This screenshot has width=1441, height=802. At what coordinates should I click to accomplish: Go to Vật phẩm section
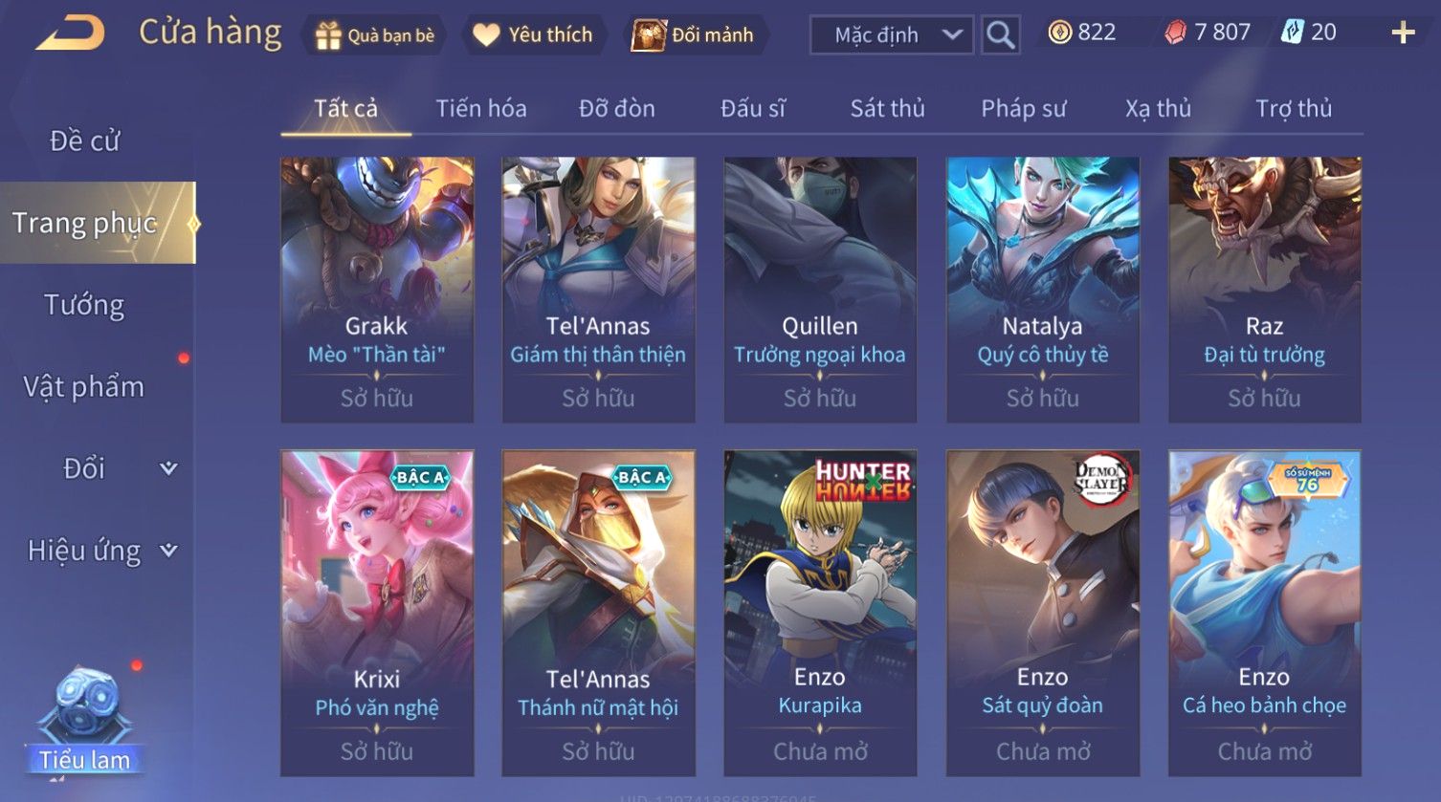click(84, 386)
